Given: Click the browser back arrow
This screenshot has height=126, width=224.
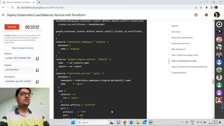Looking at the screenshot, I should 3,7.
